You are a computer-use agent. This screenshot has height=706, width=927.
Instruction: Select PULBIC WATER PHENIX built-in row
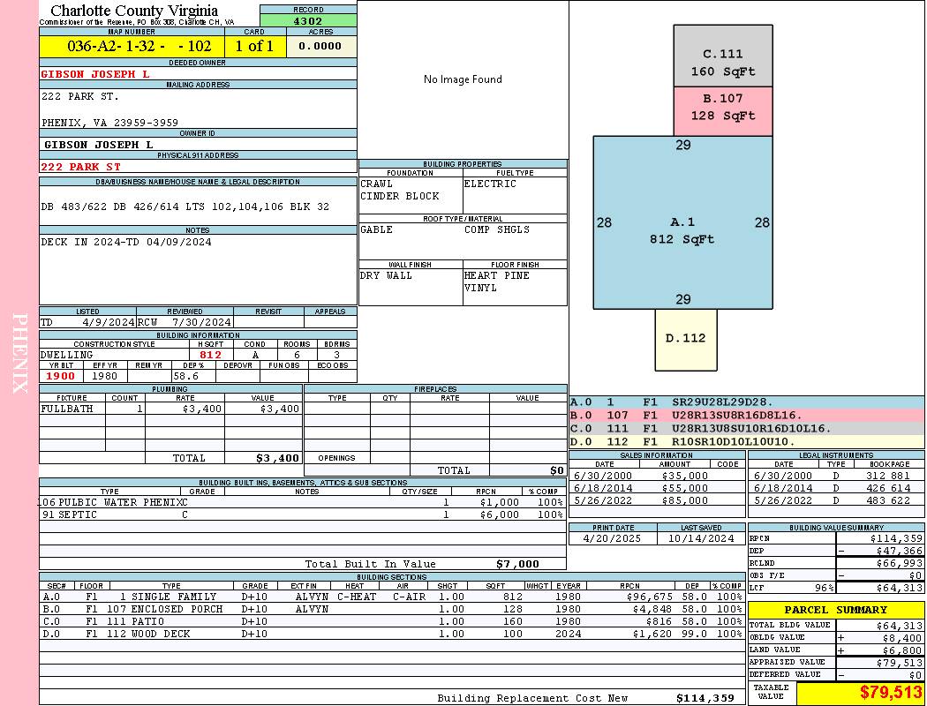click(x=303, y=502)
